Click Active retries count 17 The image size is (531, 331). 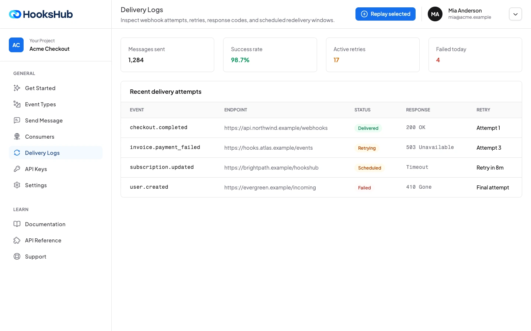pos(336,60)
